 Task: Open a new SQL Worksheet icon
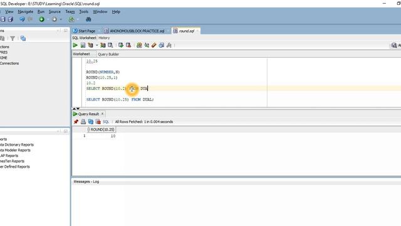(71, 19)
